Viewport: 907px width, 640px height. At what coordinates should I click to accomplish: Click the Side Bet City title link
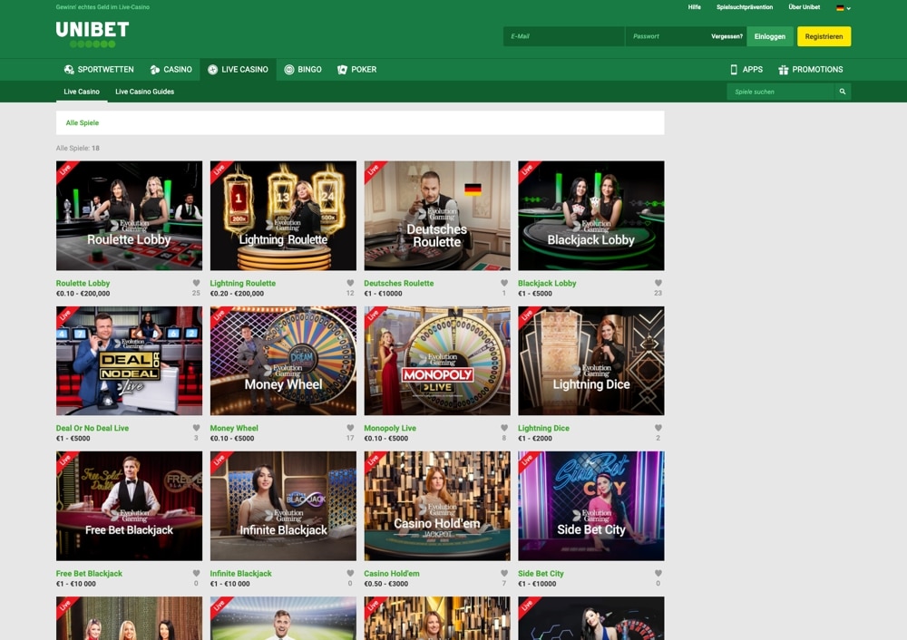point(541,574)
